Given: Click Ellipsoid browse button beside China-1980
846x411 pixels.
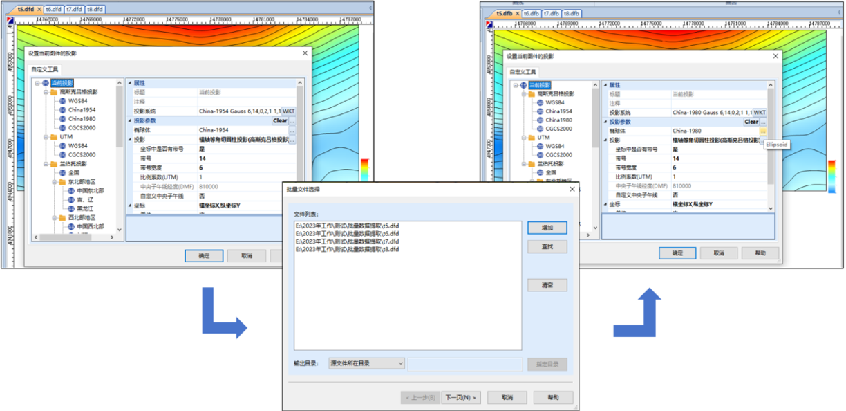Looking at the screenshot, I should [763, 131].
